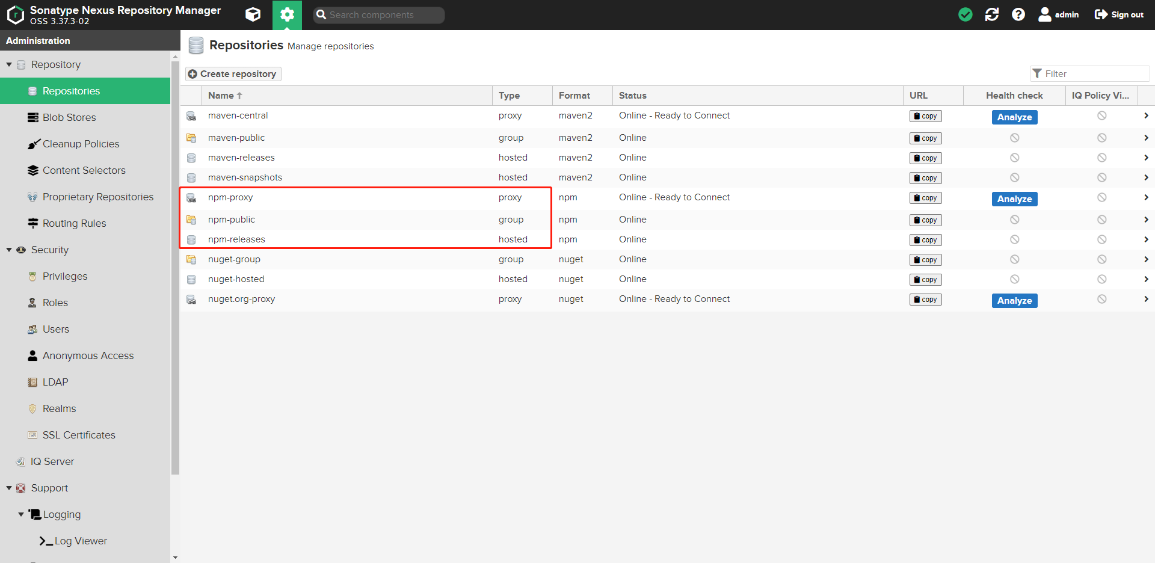Viewport: 1155px width, 563px height.
Task: Click the Realms shield icon
Action: click(x=32, y=408)
